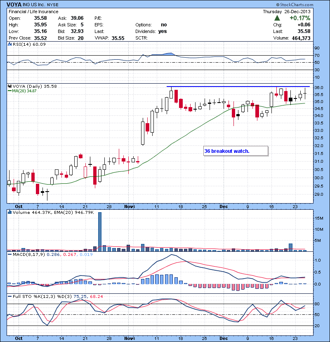Click the P/E field label
Screen dimensions: 330x342
tap(98, 18)
